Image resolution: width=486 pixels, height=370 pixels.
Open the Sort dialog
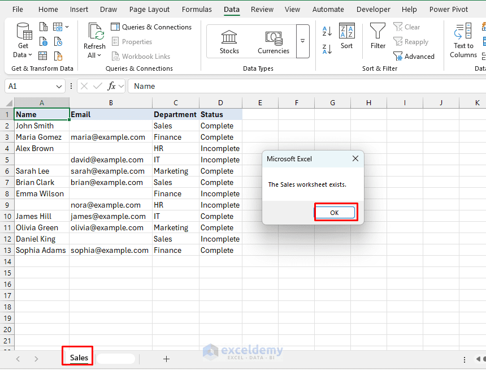point(346,36)
